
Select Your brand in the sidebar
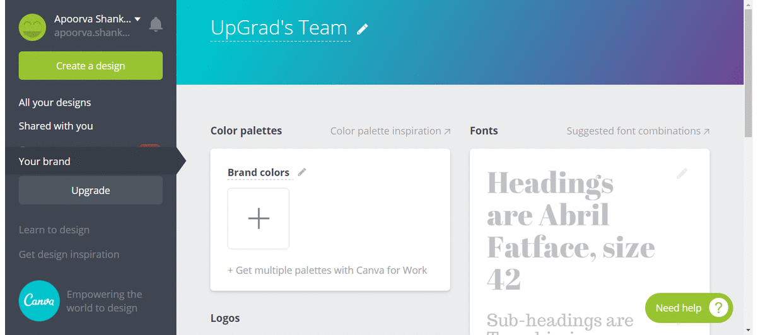click(45, 161)
